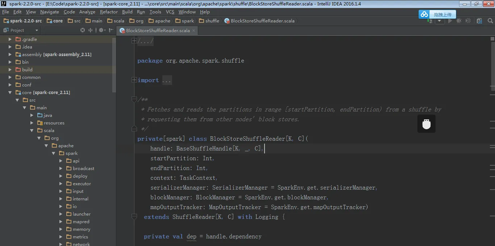495x246 pixels.
Task: Open the Refactor menu
Action: coord(109,12)
